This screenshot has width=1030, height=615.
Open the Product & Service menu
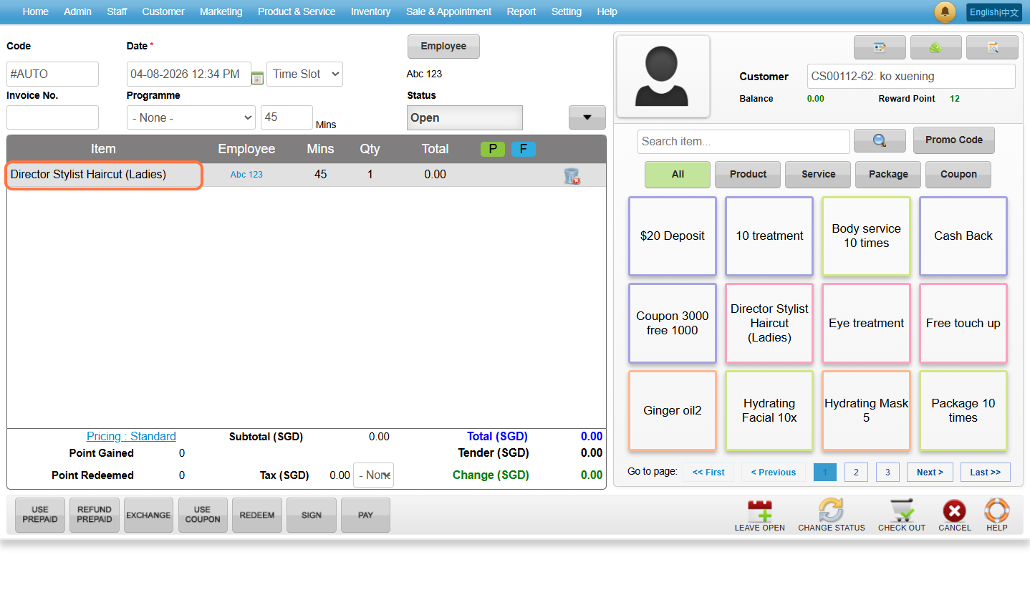click(297, 11)
